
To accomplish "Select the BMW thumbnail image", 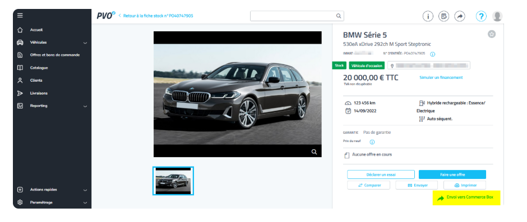I will click(x=173, y=181).
